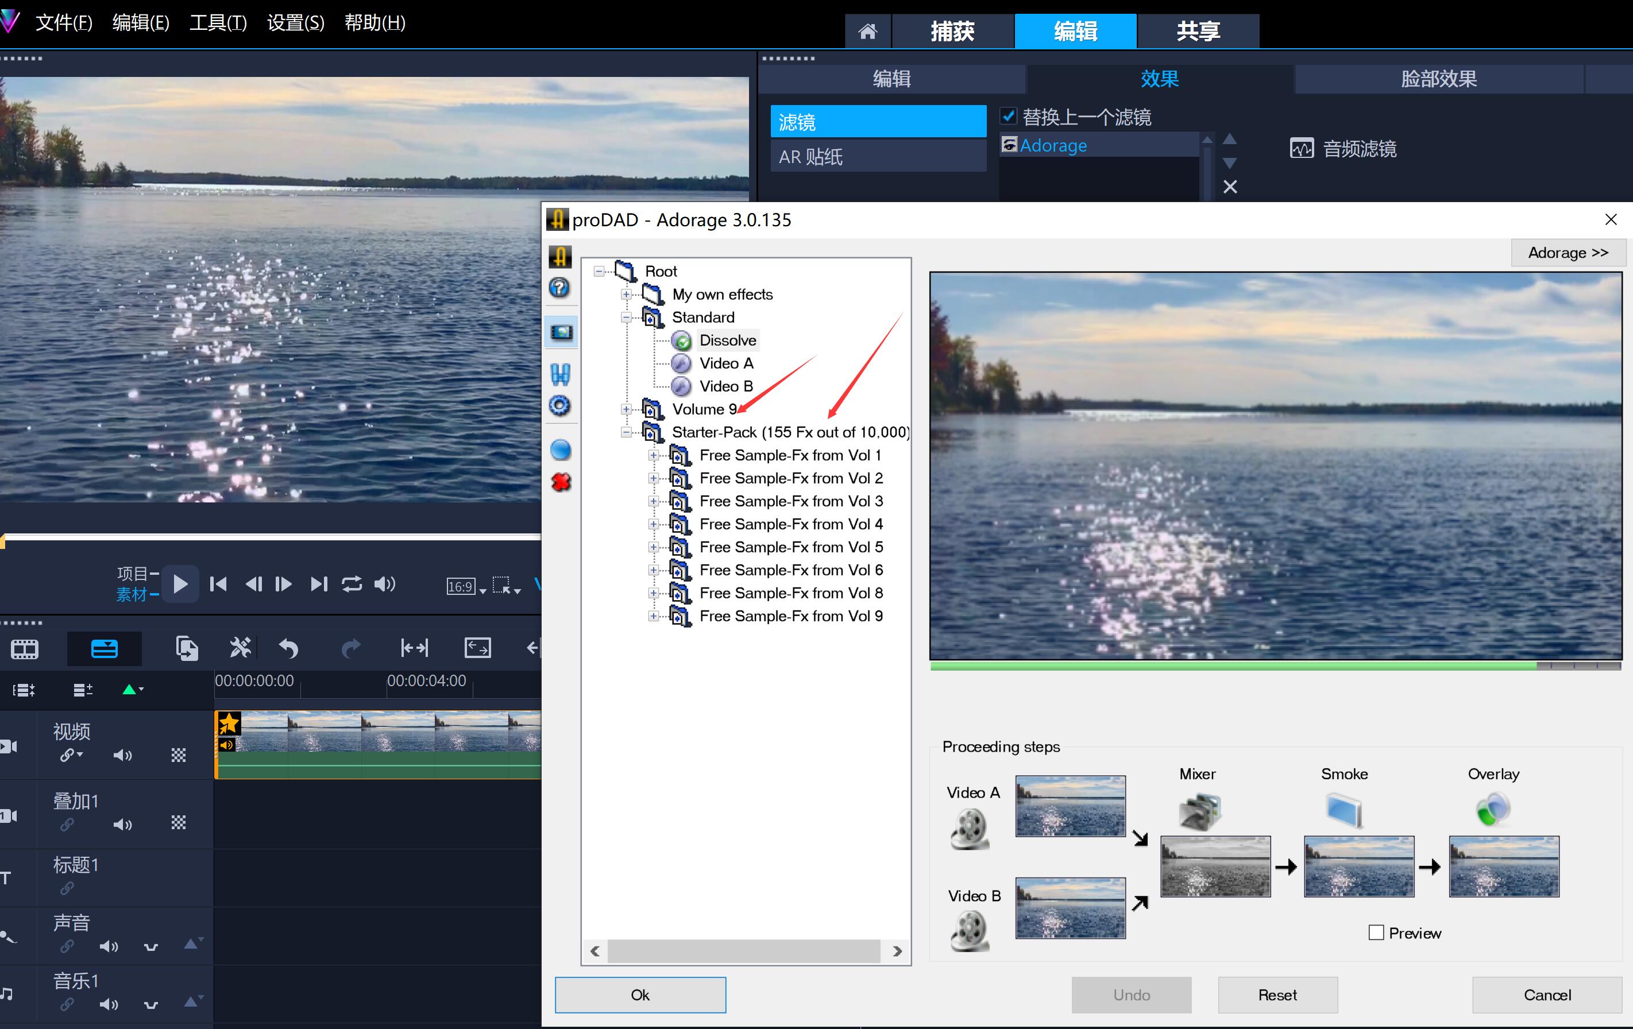Screen dimensions: 1633x1029
Task: Click the red delete icon in Adorage sidebar
Action: (x=561, y=482)
